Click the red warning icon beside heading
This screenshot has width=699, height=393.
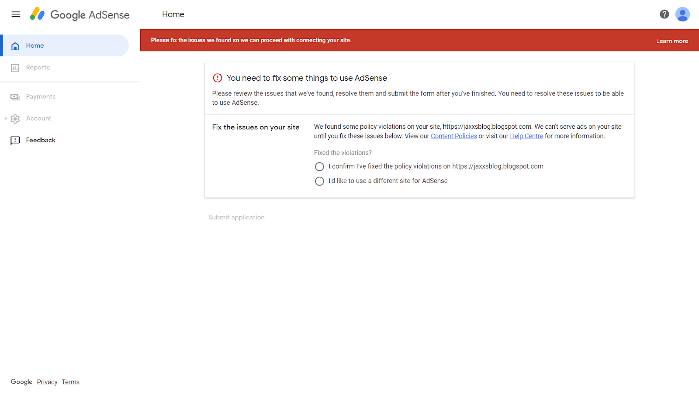tap(218, 78)
